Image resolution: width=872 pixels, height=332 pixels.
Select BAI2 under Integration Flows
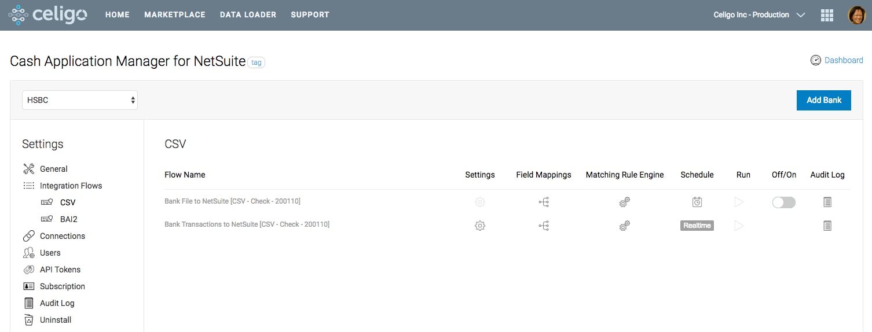69,219
